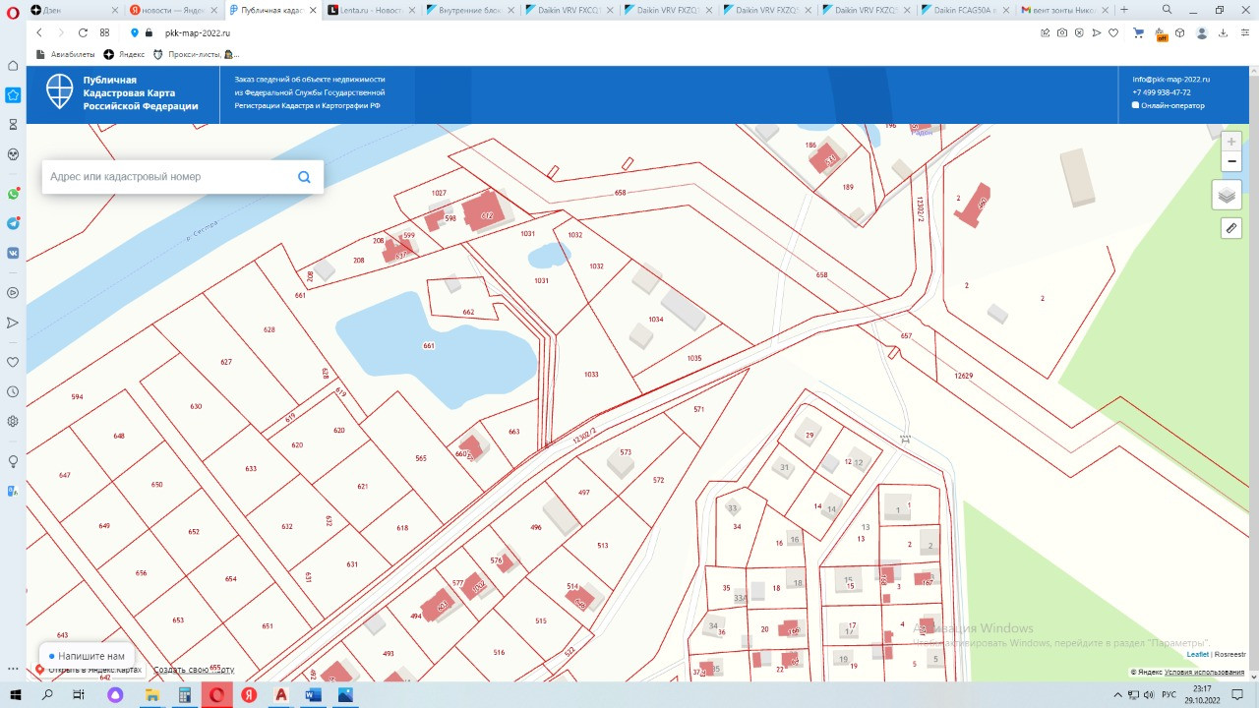Zoom in the map with plus button
The width and height of the screenshot is (1259, 708).
click(x=1231, y=142)
